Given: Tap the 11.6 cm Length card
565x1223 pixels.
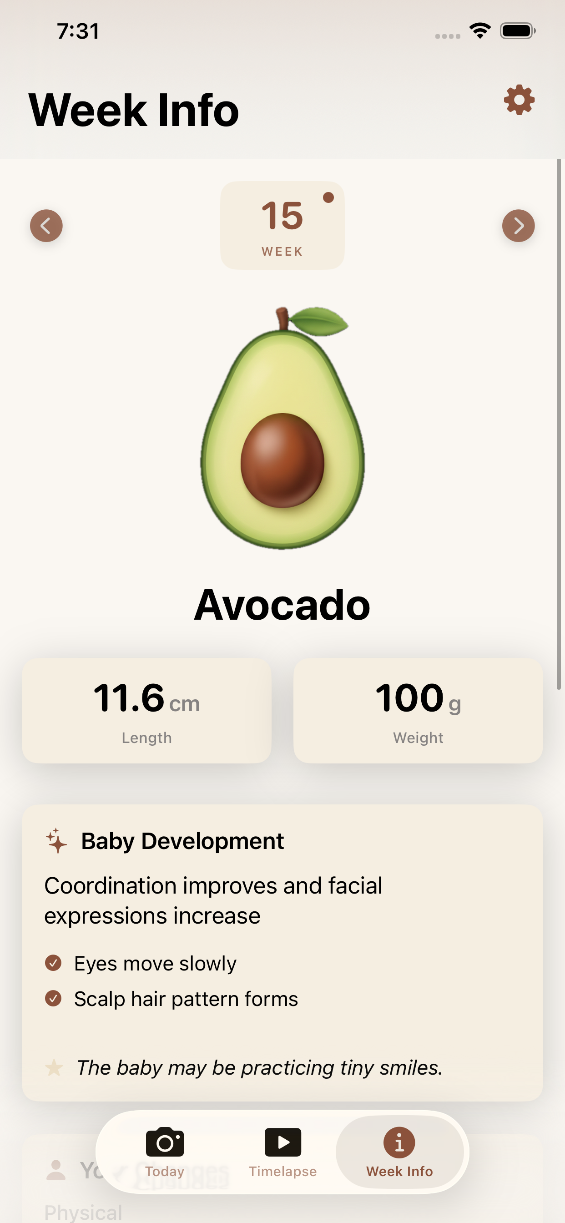Looking at the screenshot, I should click(x=147, y=710).
